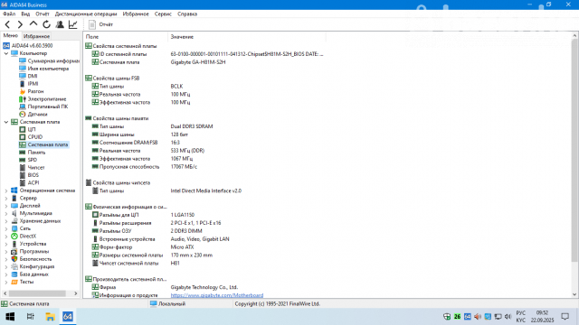Image resolution: width=579 pixels, height=325 pixels.
Task: Click the Безопасность shield icon
Action: [14, 259]
